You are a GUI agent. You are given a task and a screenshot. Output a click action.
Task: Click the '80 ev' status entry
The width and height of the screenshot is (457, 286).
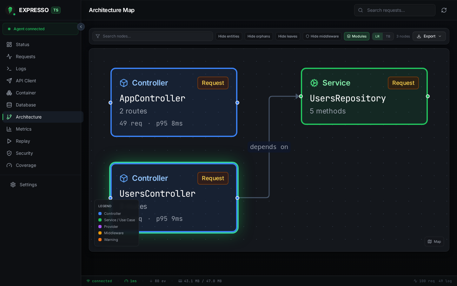click(x=158, y=281)
